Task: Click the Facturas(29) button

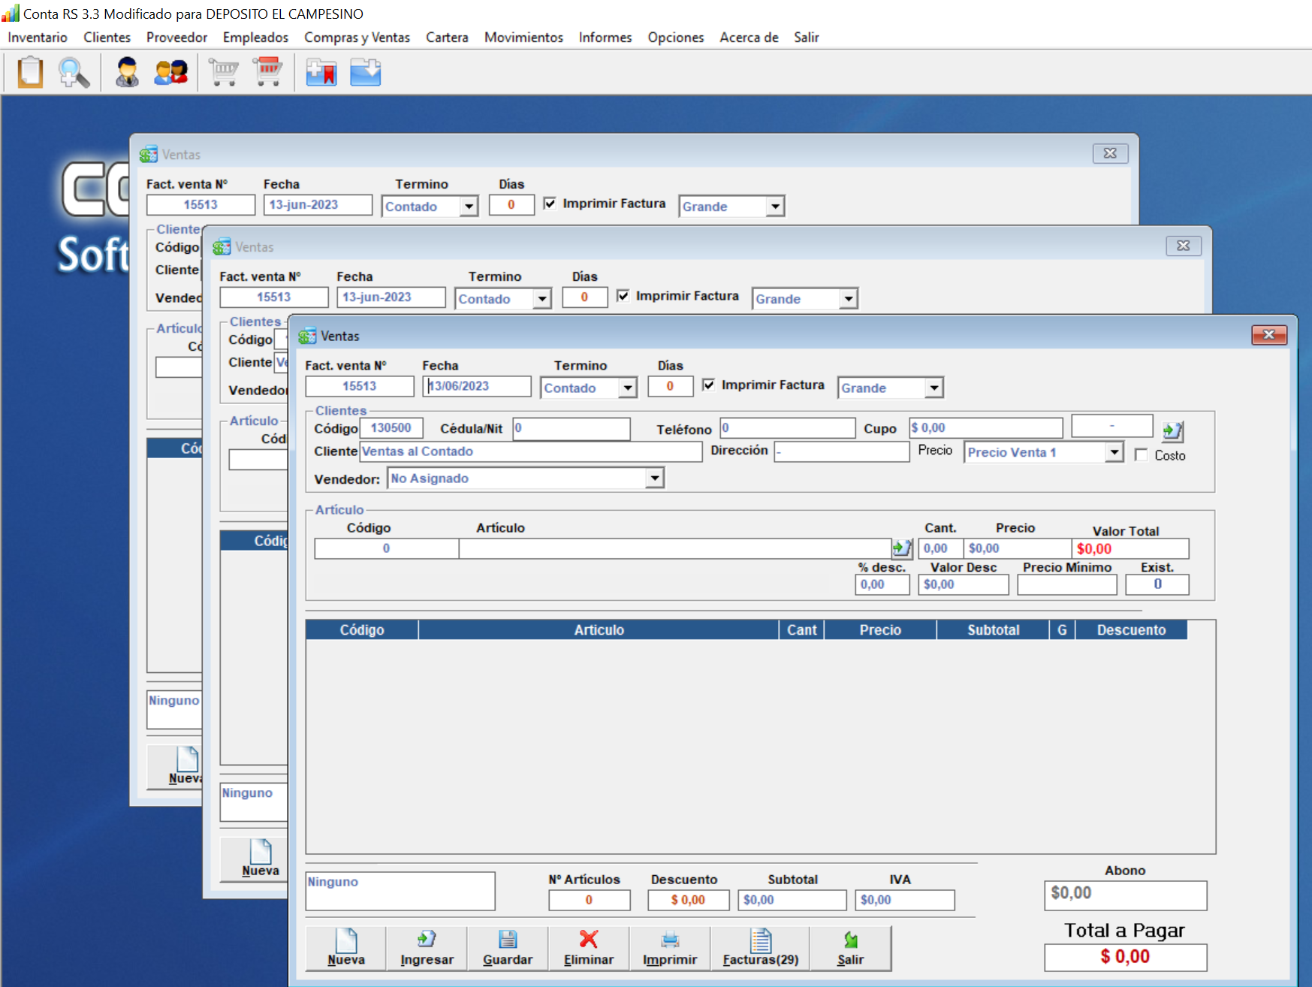Action: pyautogui.click(x=760, y=948)
